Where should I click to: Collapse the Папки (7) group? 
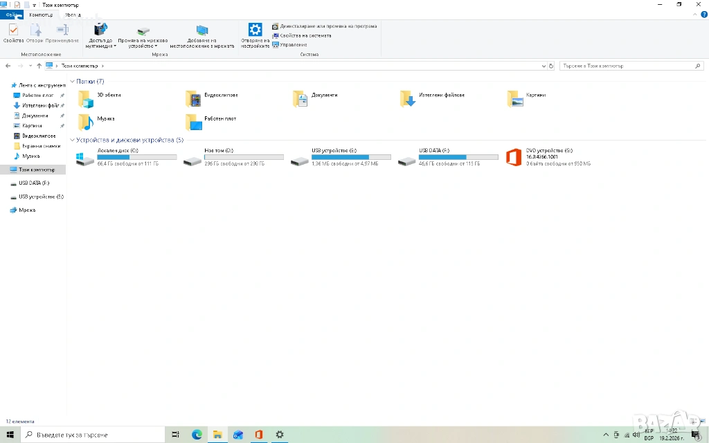(x=73, y=82)
